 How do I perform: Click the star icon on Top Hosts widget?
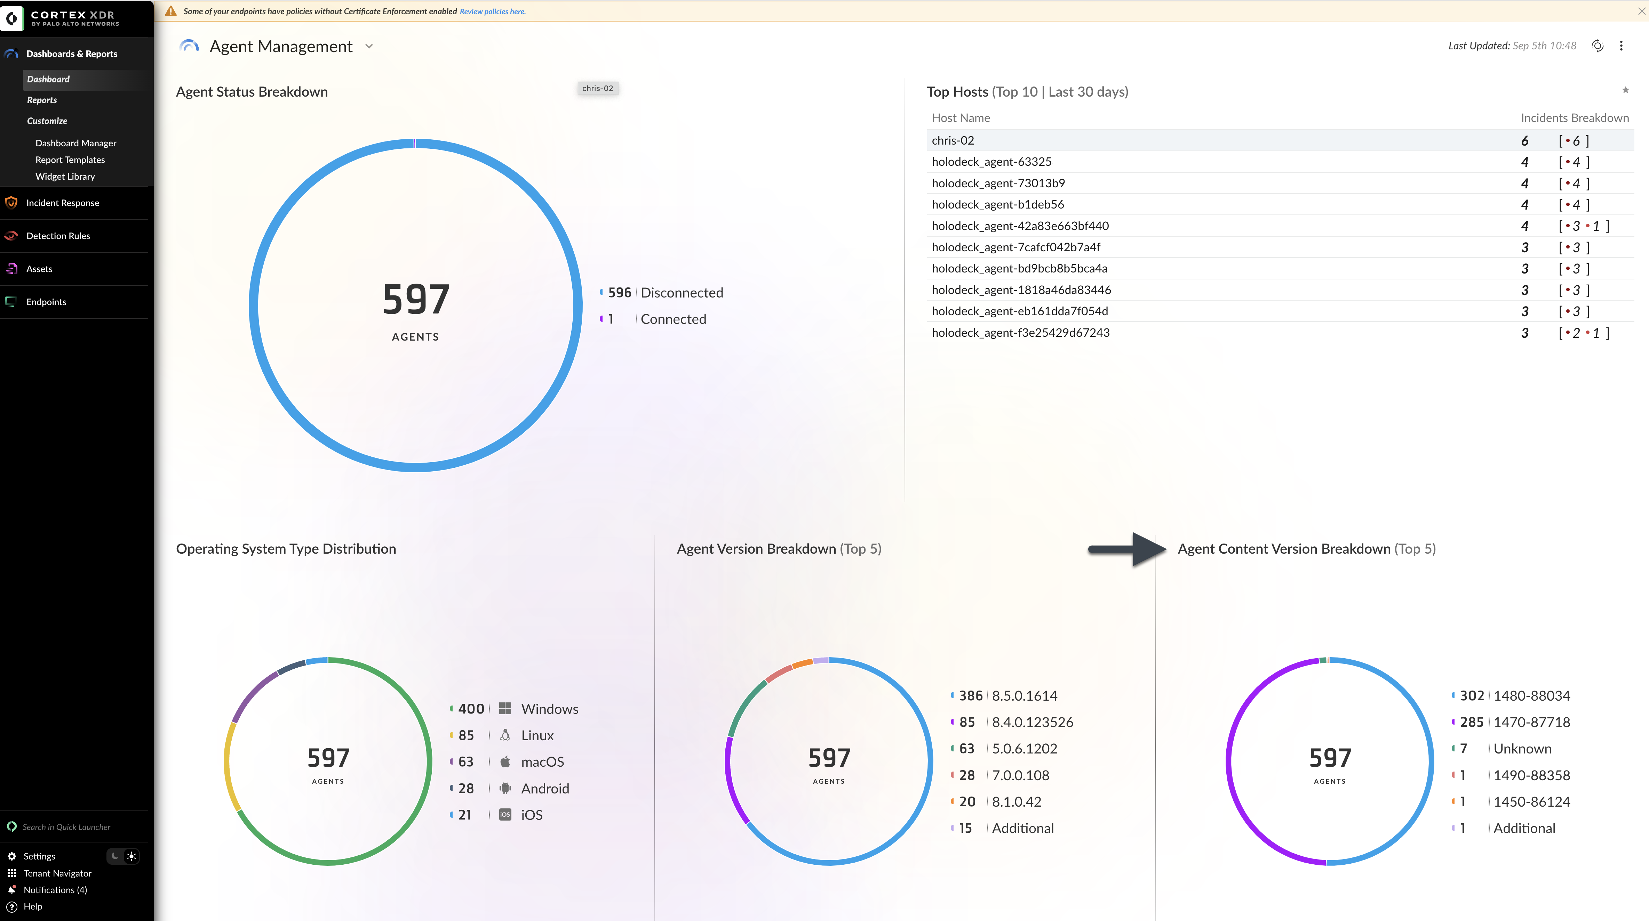[1625, 90]
